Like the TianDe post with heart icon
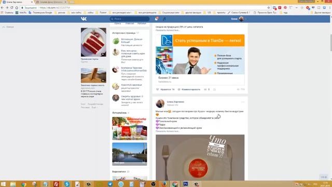Screen dimensions: 332x187 pyautogui.click(x=157, y=89)
